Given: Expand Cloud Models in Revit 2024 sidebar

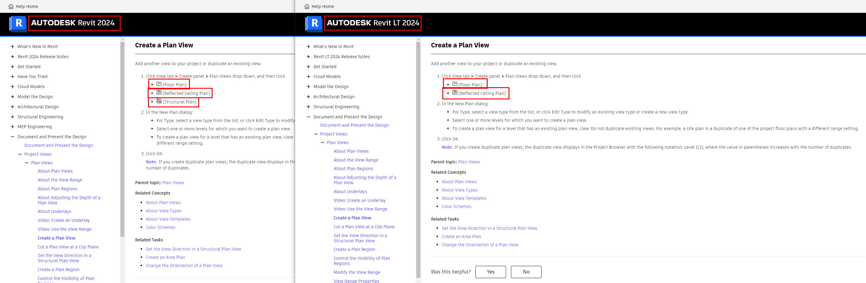Looking at the screenshot, I should tap(13, 87).
